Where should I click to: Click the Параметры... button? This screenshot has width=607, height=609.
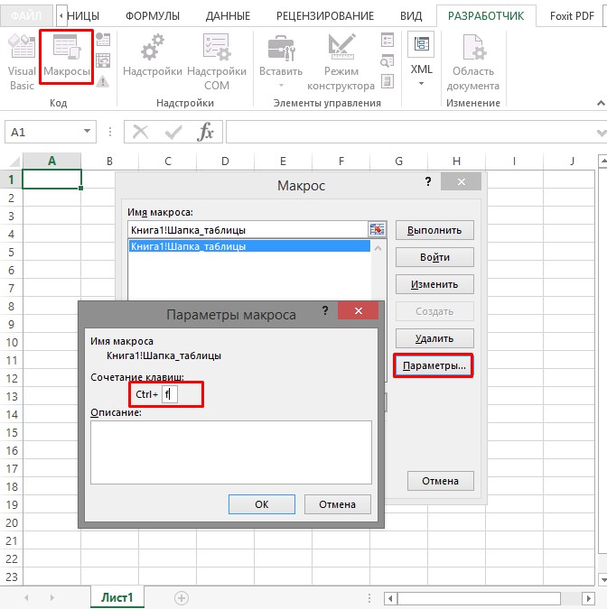point(434,365)
